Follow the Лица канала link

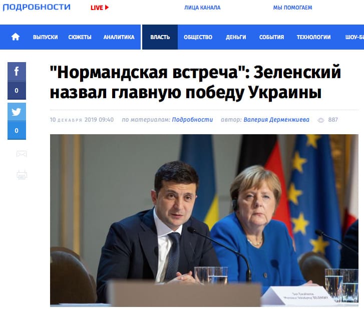(202, 8)
